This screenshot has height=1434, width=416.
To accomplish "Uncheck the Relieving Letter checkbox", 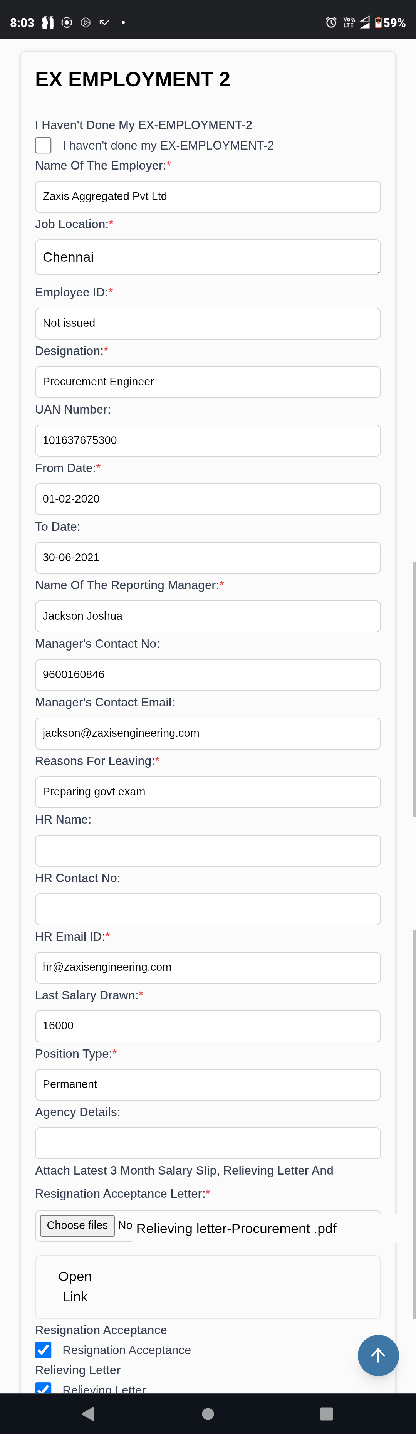I will (x=44, y=1388).
